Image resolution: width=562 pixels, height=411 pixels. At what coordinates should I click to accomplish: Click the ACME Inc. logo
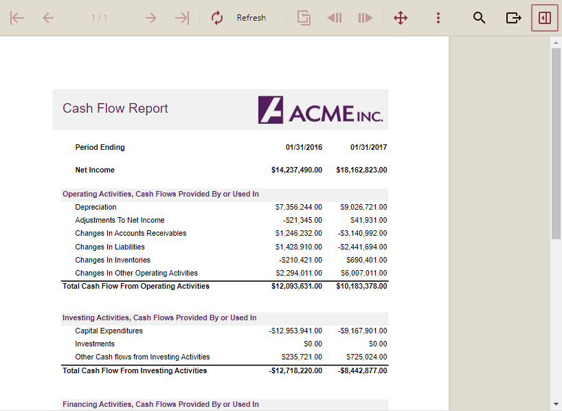point(320,110)
